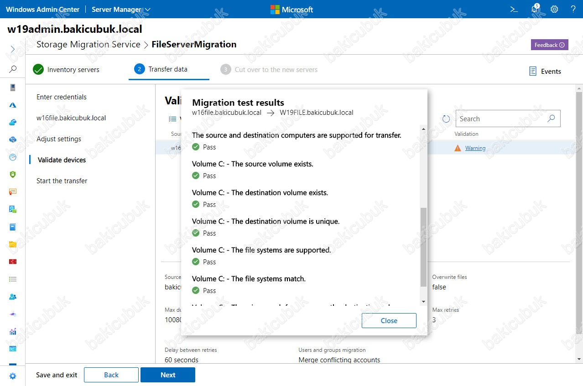This screenshot has height=386, width=583.
Task: Open the Enter credentials section
Action: pos(62,97)
